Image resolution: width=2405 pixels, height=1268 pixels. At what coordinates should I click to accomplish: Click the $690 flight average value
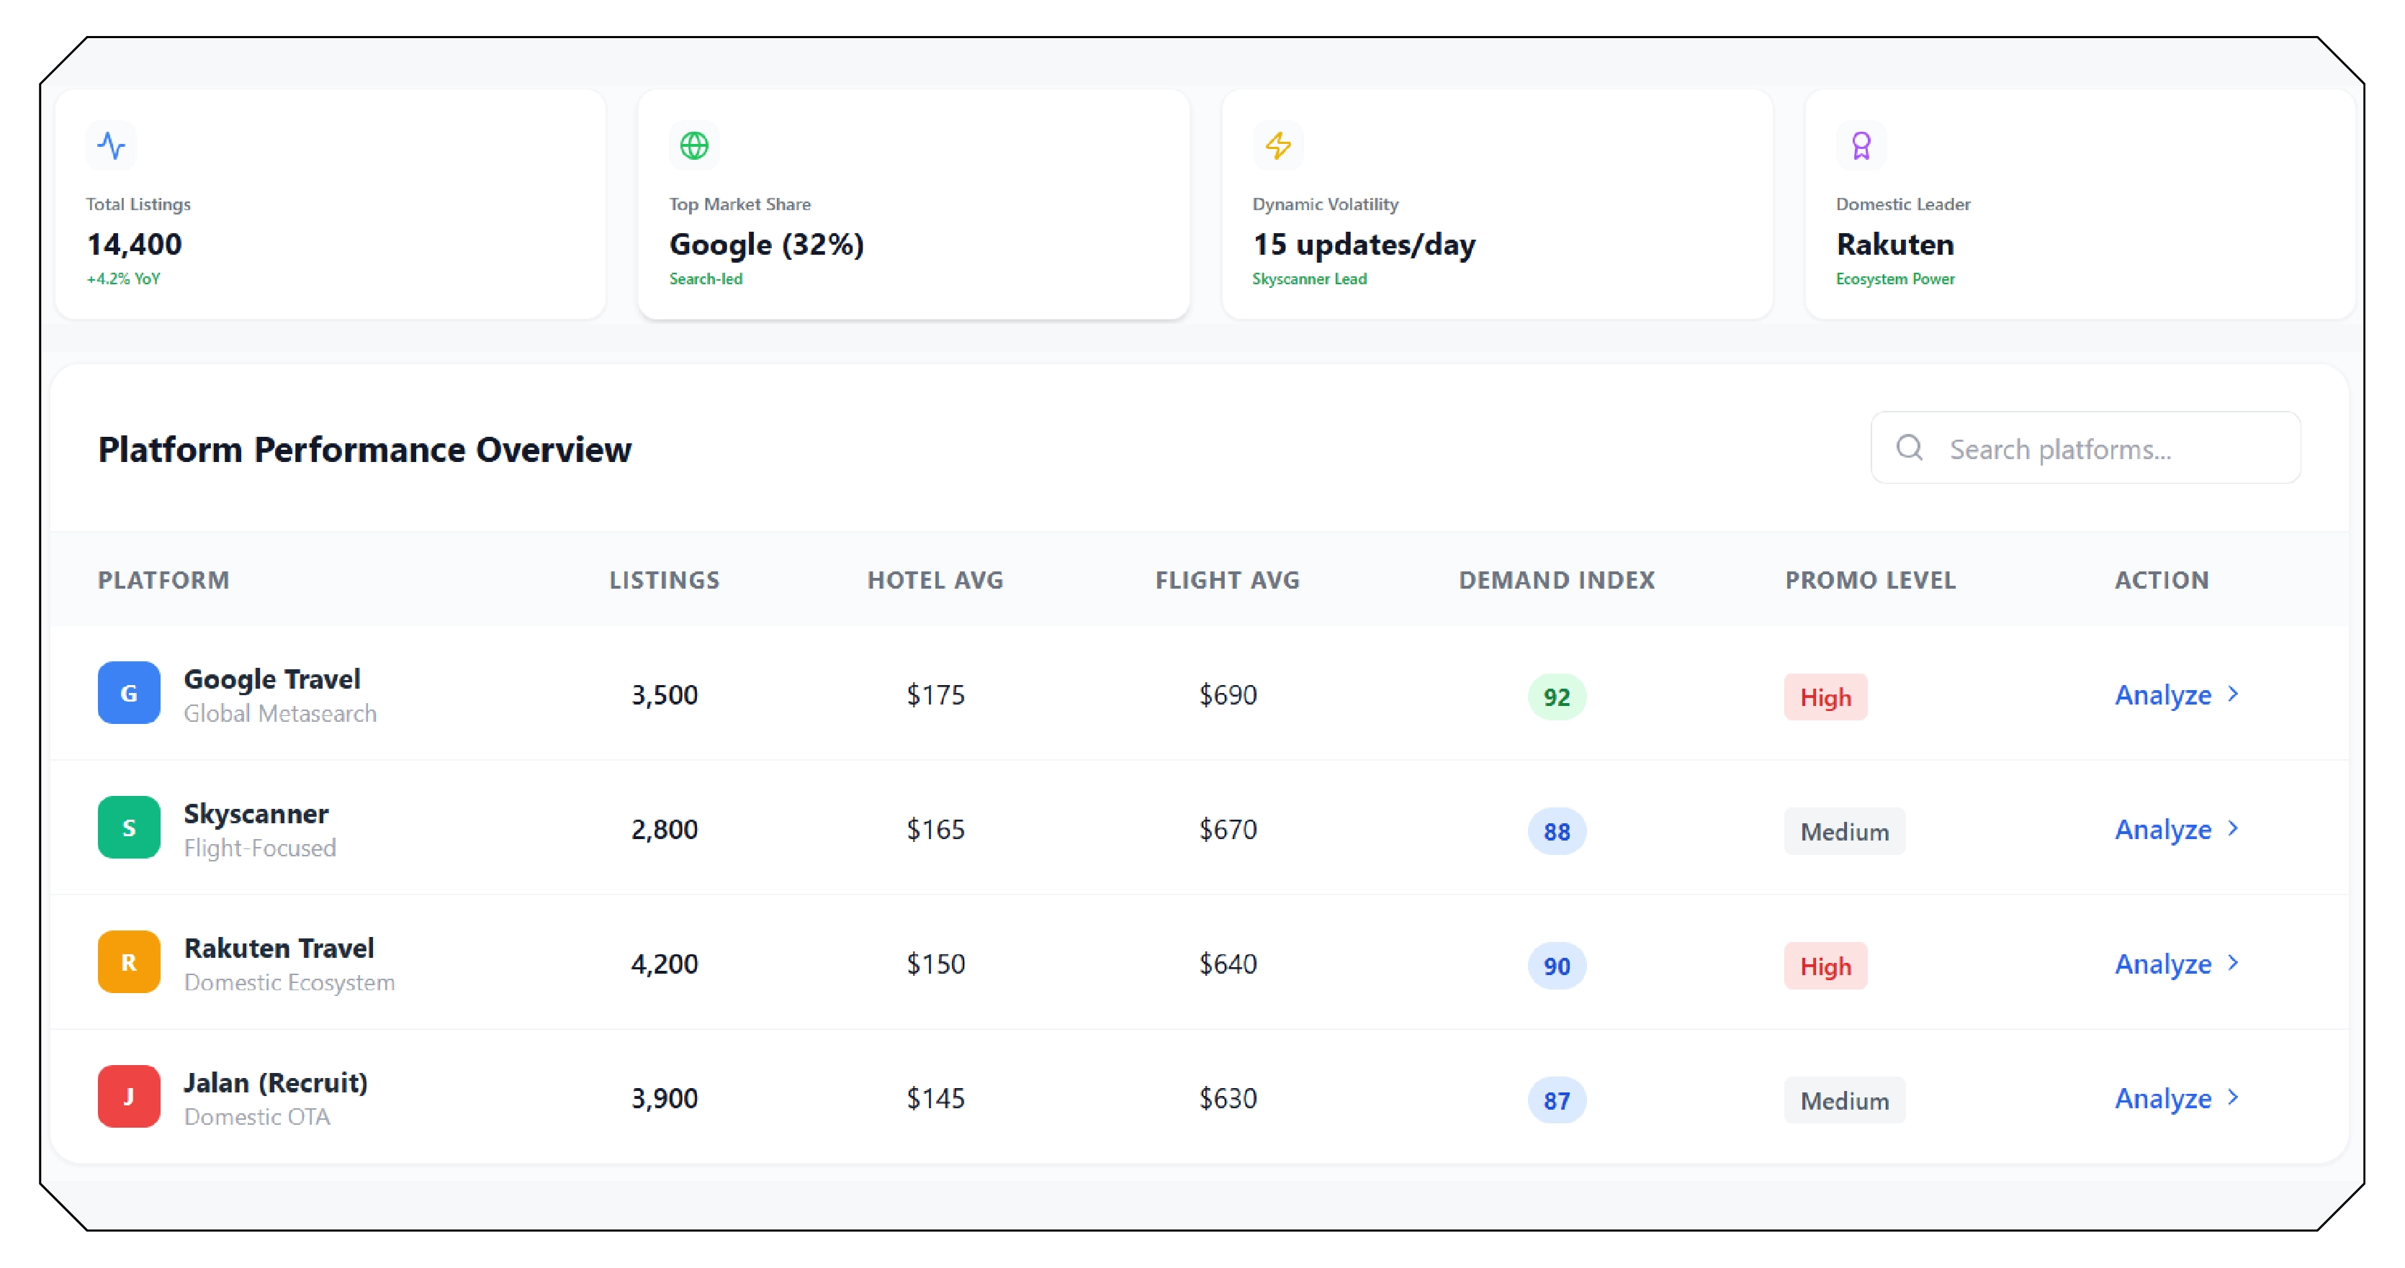coord(1228,695)
